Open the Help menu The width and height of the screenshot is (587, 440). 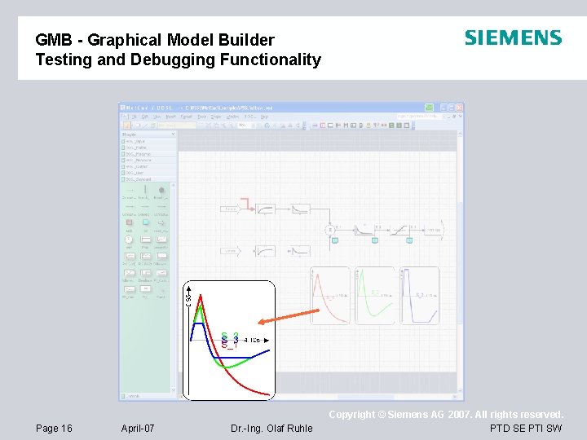coord(264,117)
